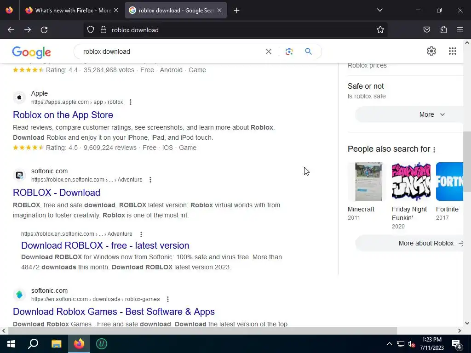Open Minecraft thumbnail
The height and width of the screenshot is (353, 471).
pyautogui.click(x=367, y=182)
